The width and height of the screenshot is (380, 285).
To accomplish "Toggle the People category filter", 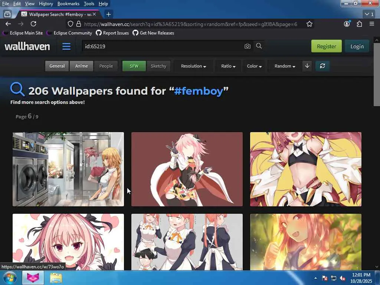I will 106,66.
